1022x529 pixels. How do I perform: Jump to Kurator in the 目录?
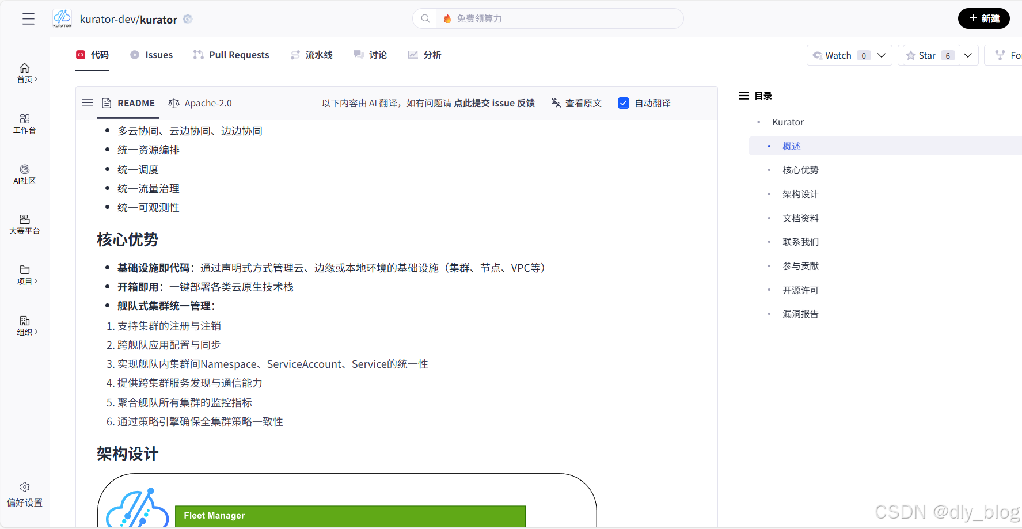click(788, 122)
